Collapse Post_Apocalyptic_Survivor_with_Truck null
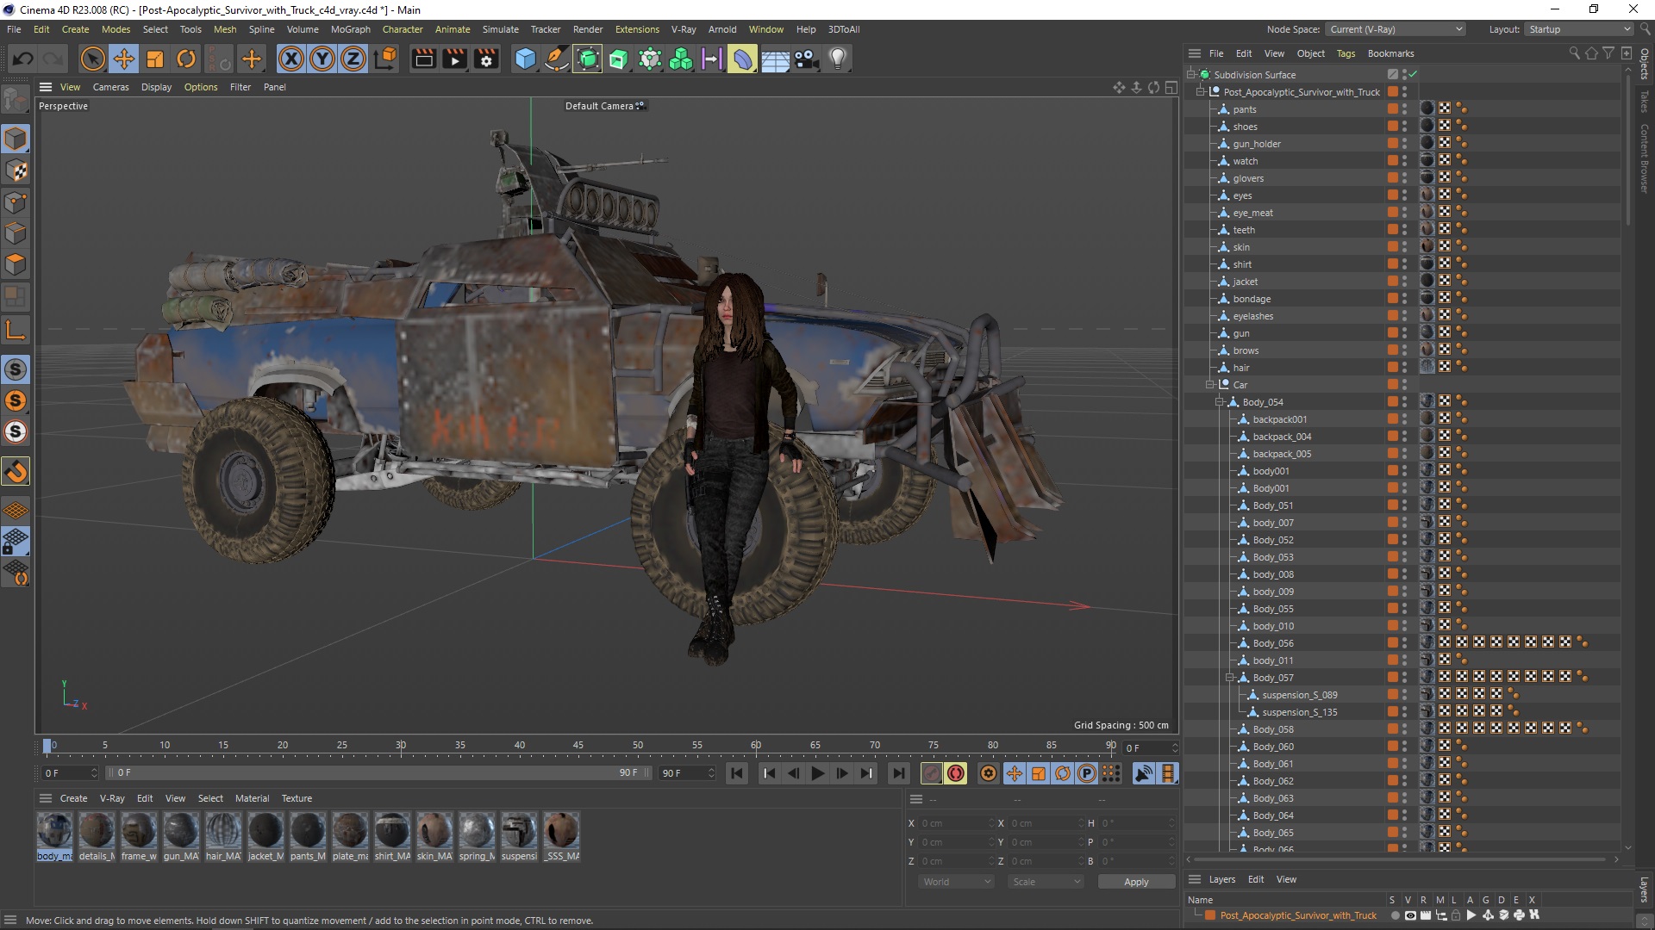This screenshot has width=1655, height=930. 1200,92
